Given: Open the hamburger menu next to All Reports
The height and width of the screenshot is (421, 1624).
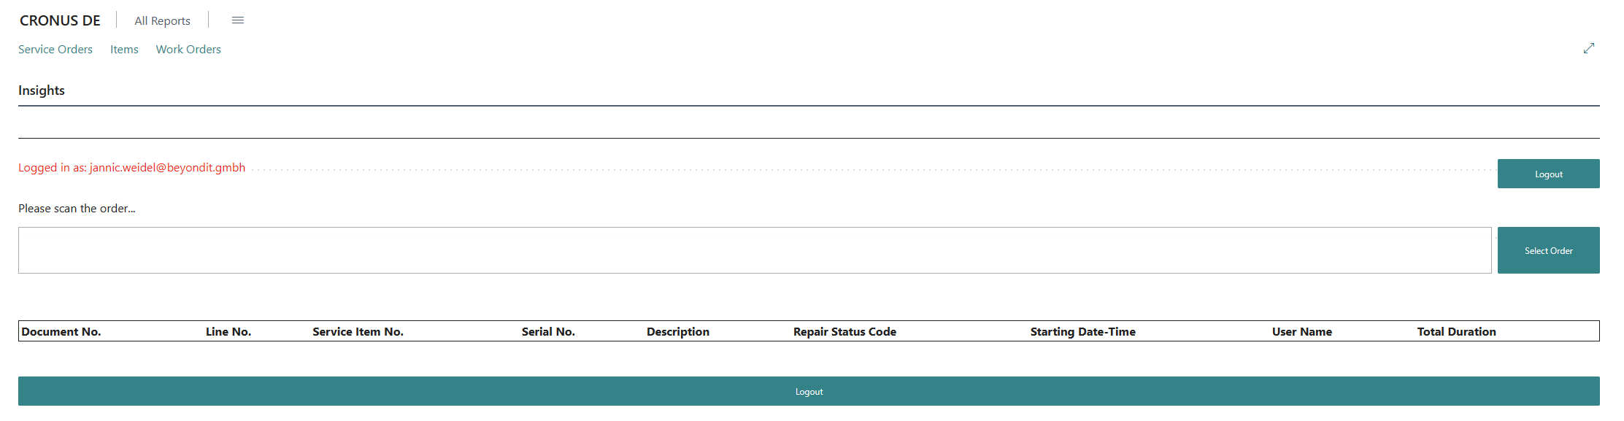Looking at the screenshot, I should 237,20.
